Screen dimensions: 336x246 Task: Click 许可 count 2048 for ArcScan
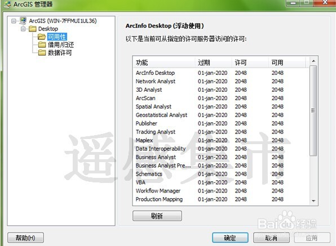241,98
